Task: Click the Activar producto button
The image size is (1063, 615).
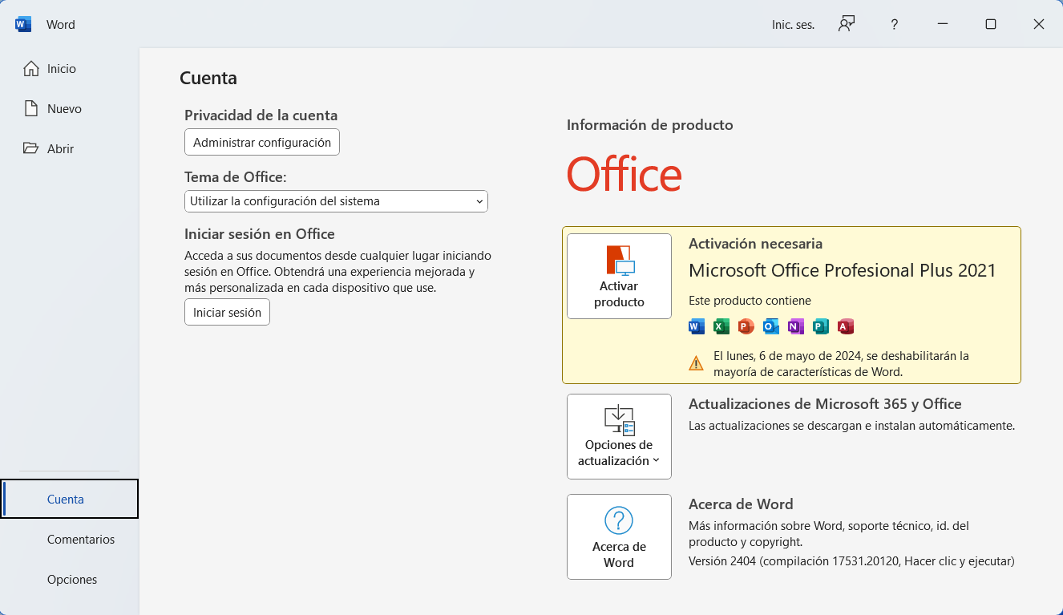Action: 619,276
